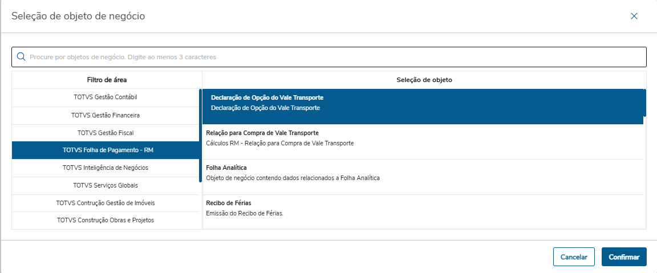Viewport: 657px width, 273px height.
Task: Close the business object selection dialog
Action: (634, 17)
